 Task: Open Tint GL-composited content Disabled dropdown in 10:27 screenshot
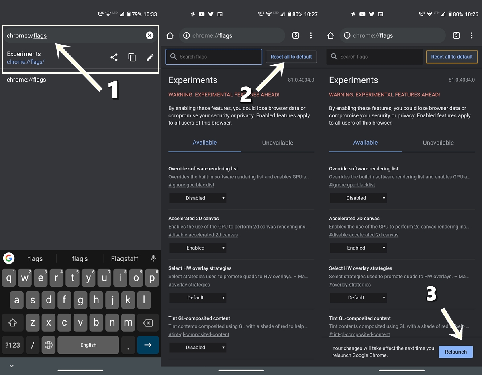point(198,347)
